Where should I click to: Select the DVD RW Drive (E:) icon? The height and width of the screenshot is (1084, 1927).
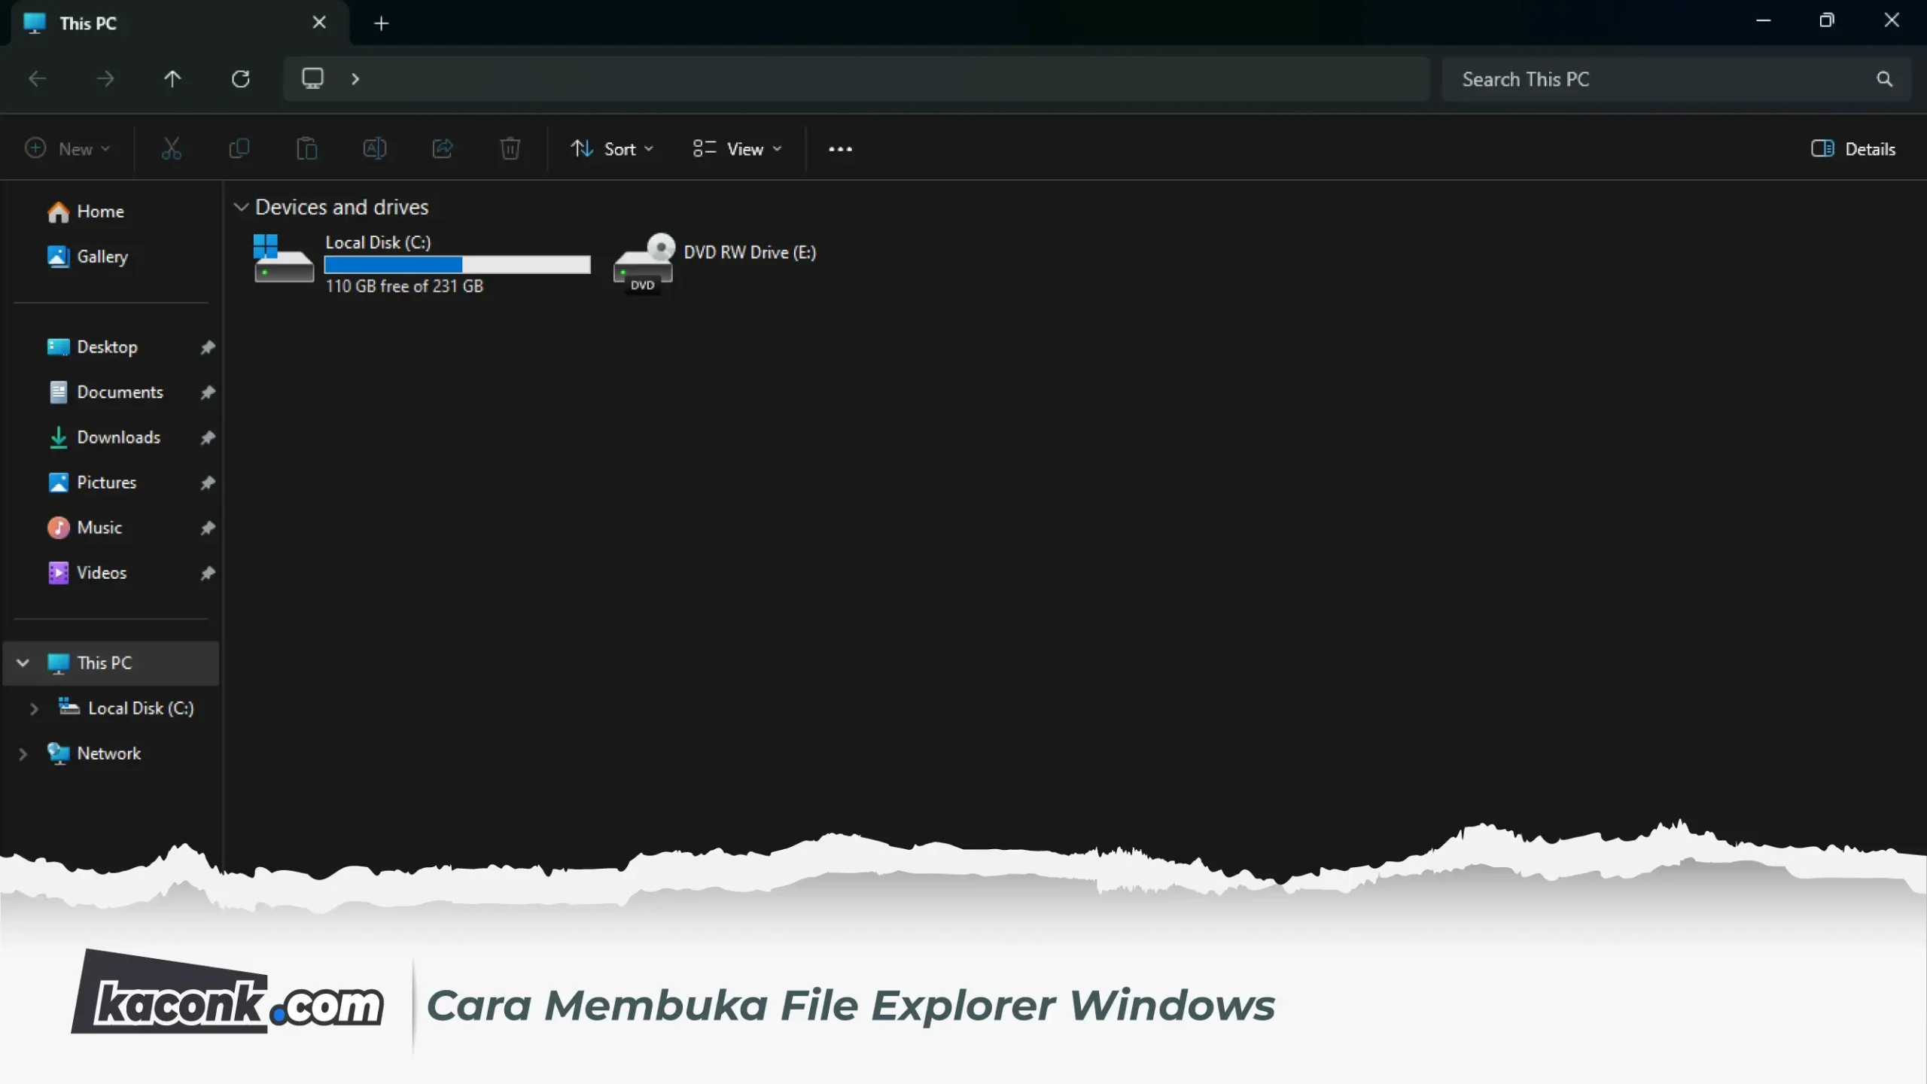point(644,263)
